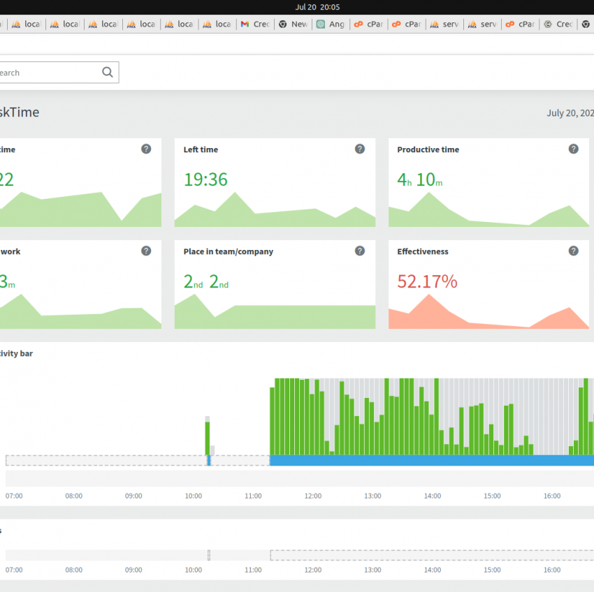The image size is (594, 592).
Task: Click help icon on the work card
Action: point(146,251)
